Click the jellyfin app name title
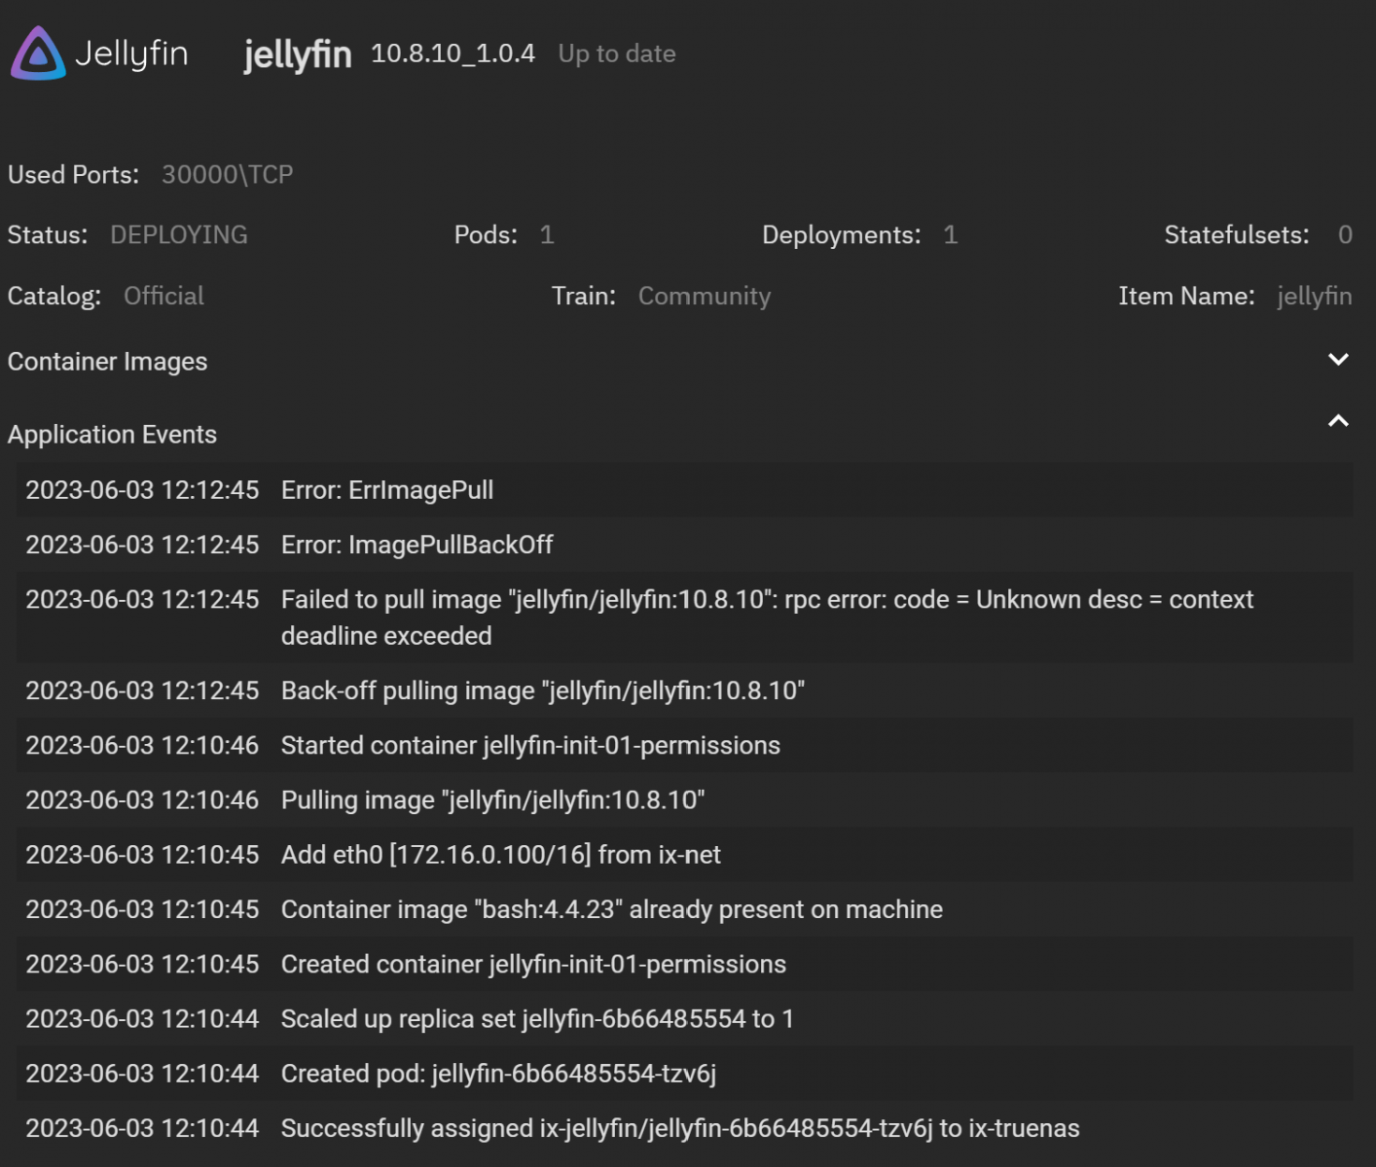Screen dimensions: 1376x1167 tap(297, 54)
